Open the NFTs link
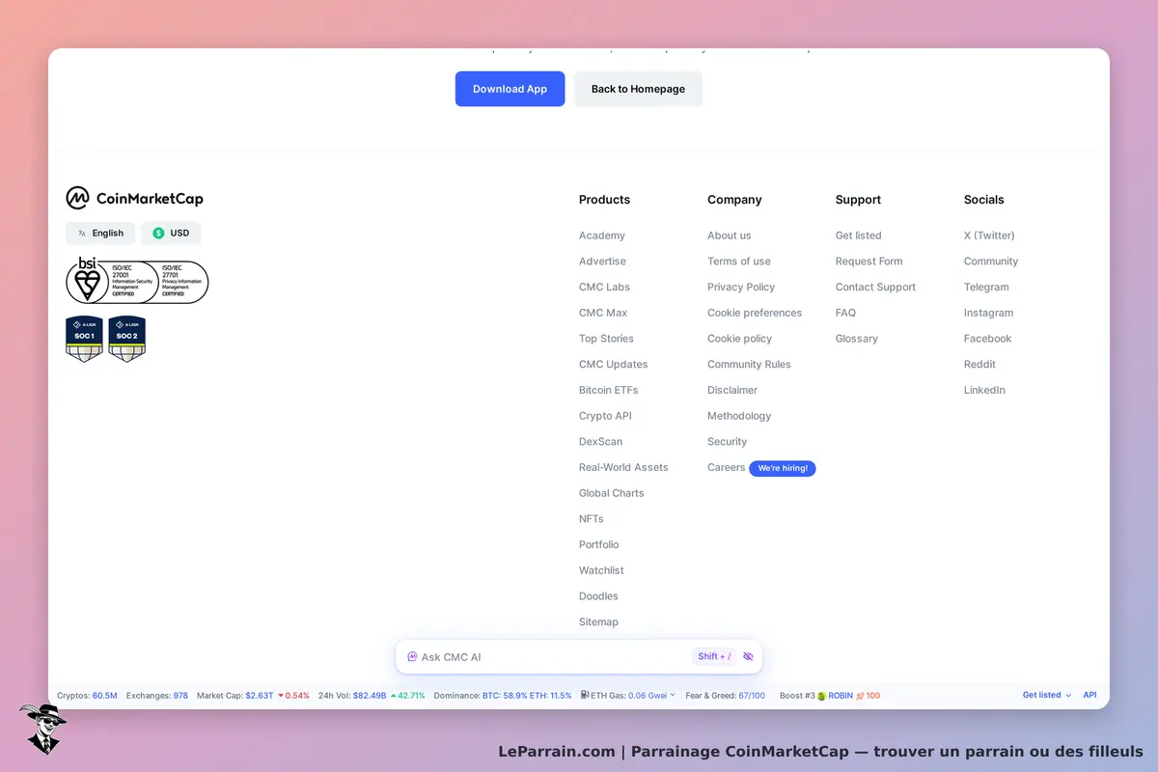The height and width of the screenshot is (772, 1158). click(x=592, y=518)
